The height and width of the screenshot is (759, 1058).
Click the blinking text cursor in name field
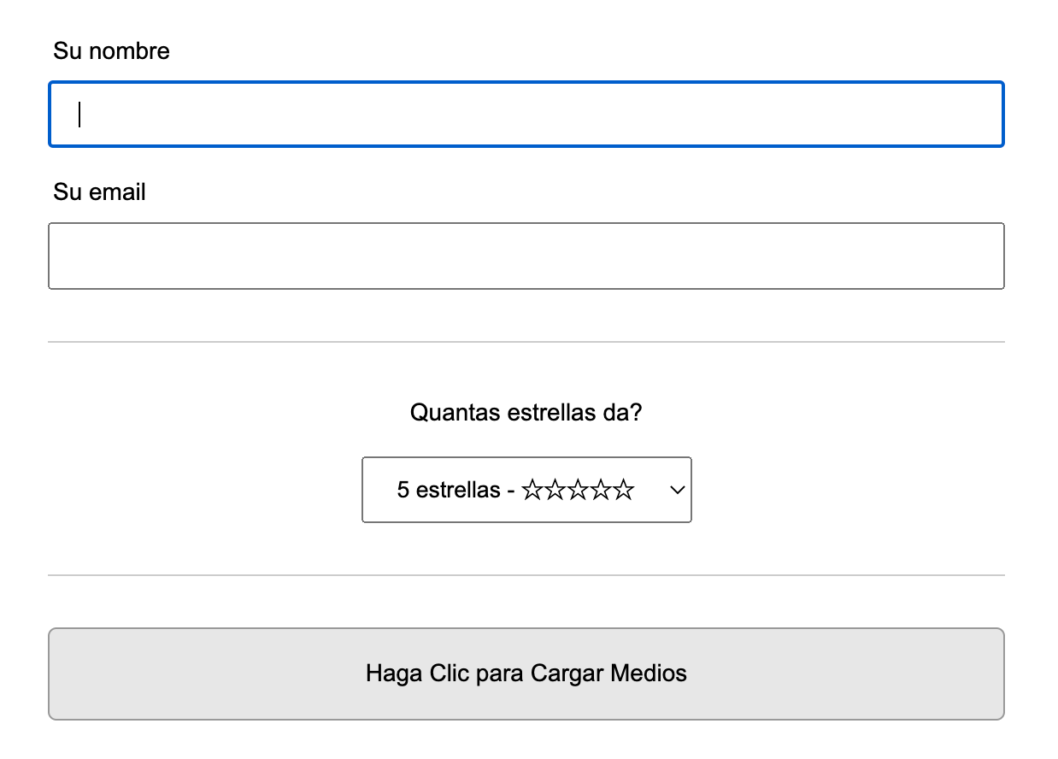tap(79, 115)
